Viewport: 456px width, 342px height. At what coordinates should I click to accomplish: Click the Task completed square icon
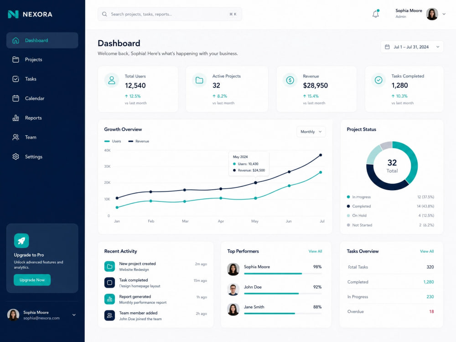109,282
